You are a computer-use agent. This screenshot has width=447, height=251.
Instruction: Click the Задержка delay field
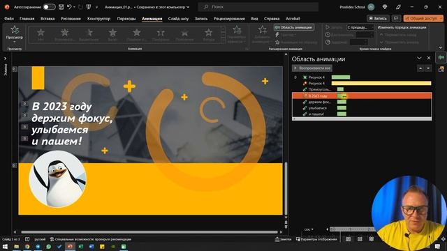(x=358, y=42)
